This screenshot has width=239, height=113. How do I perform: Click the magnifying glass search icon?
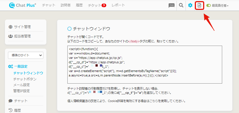pos(181,5)
